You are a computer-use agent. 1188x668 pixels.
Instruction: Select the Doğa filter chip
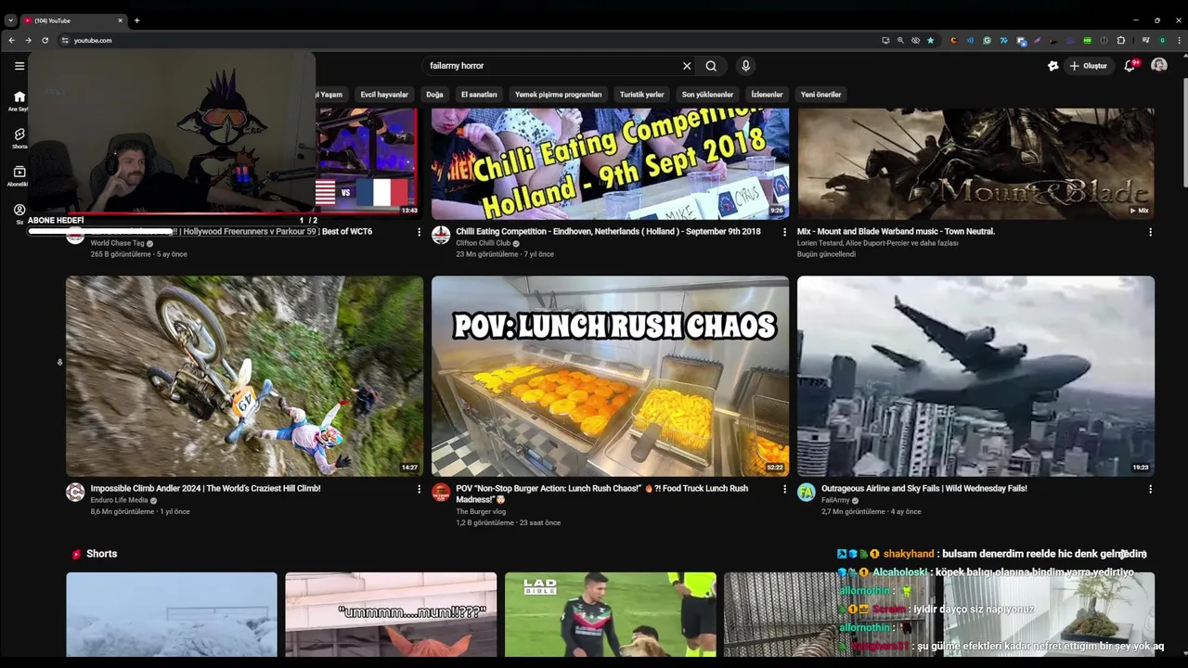[x=434, y=95]
